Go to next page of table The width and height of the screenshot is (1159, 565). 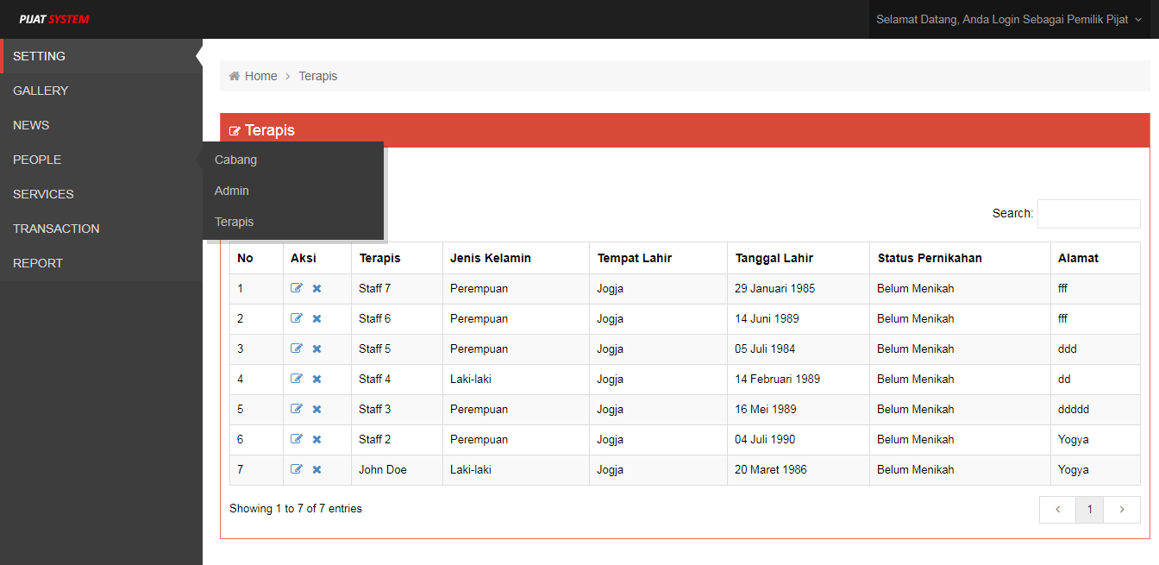point(1121,510)
